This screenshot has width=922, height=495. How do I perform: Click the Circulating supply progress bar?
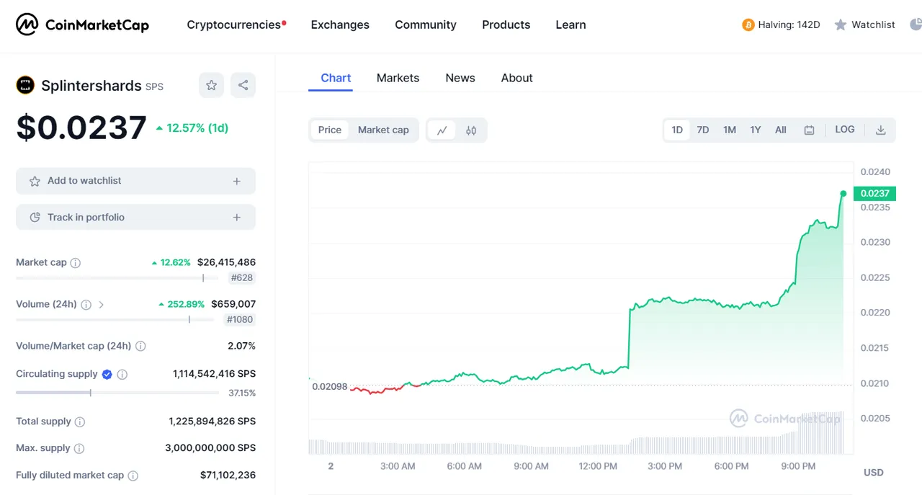(x=117, y=393)
